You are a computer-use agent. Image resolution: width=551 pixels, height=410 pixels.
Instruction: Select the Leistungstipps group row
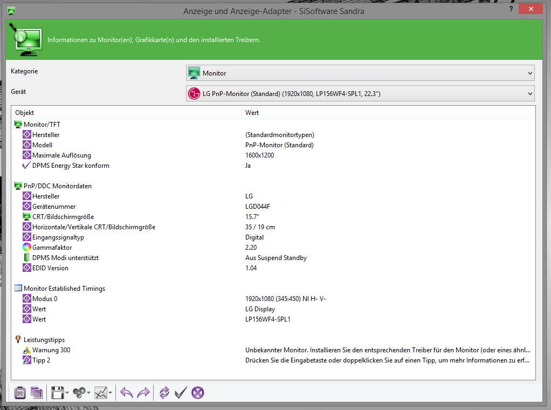click(273, 340)
